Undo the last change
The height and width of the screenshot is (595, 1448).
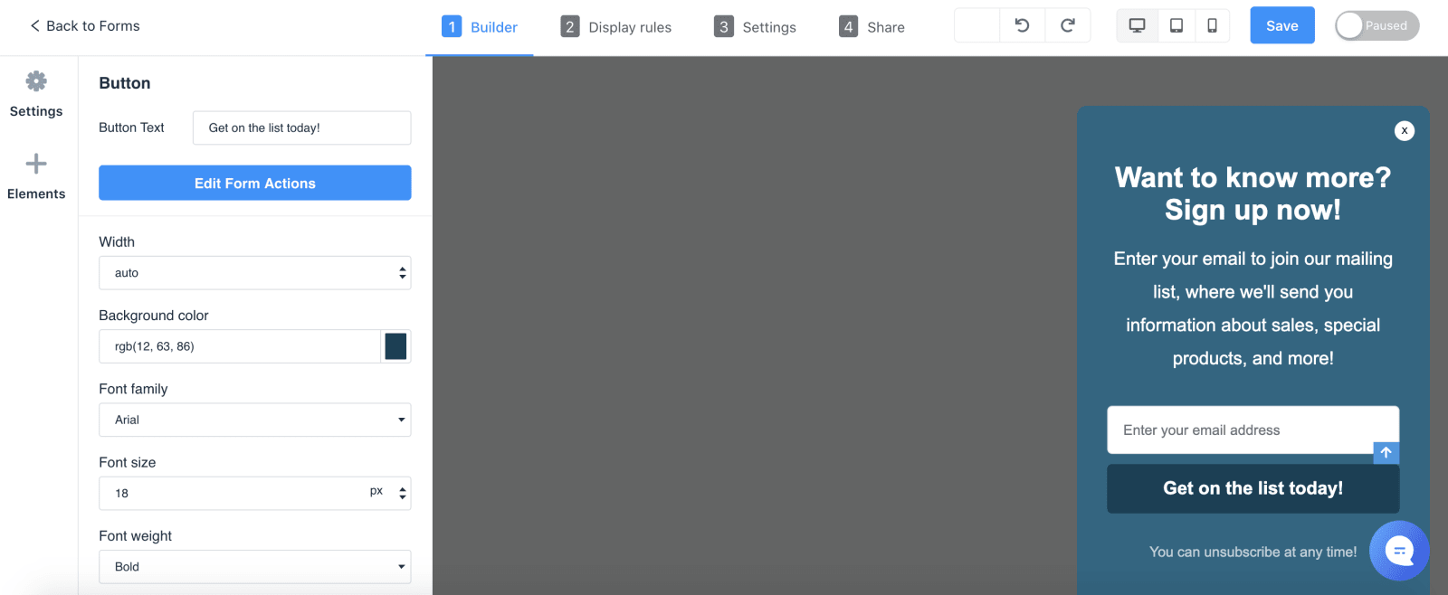[x=1022, y=25]
